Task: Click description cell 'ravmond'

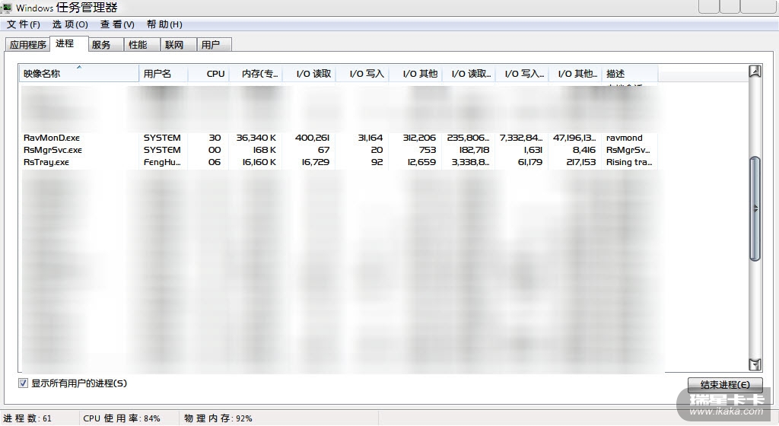Action: (x=624, y=138)
